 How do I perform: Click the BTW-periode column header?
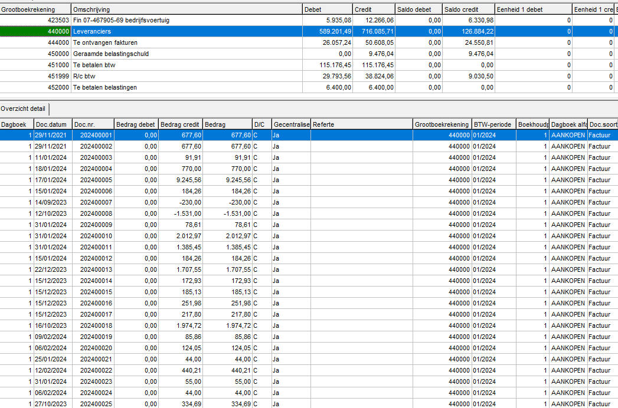(x=493, y=124)
